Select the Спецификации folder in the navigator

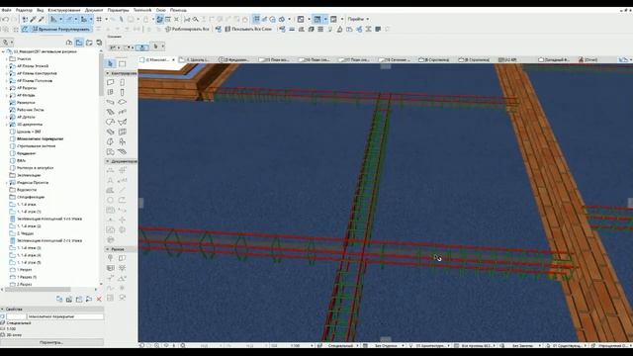point(31,198)
